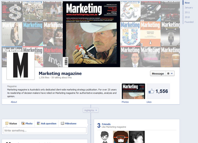Open the central cowboy cover photo
Screen dimensions: 198x143
coord(91,34)
